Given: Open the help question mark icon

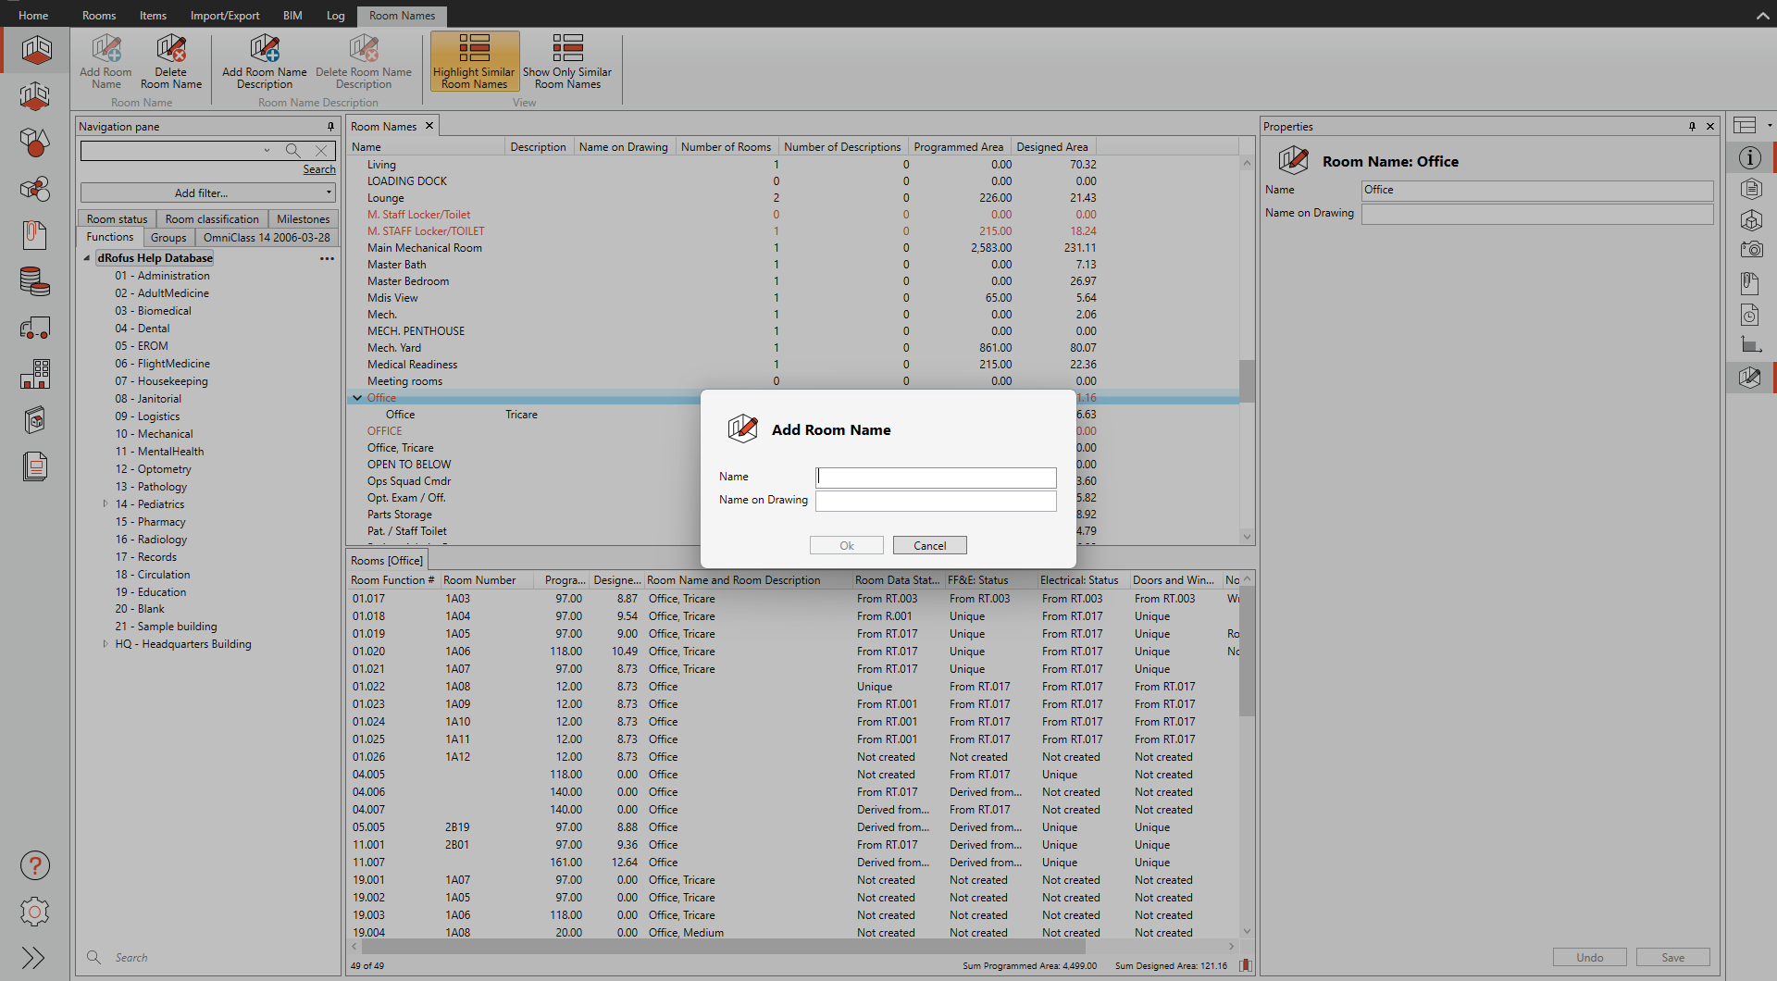Looking at the screenshot, I should point(35,865).
